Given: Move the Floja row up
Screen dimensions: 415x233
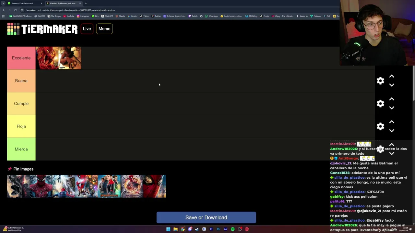Looking at the screenshot, I should [392, 122].
